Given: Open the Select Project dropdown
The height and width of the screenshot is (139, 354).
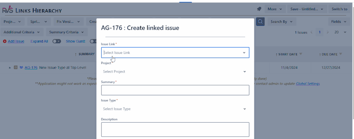Looking at the screenshot, I should [175, 72].
